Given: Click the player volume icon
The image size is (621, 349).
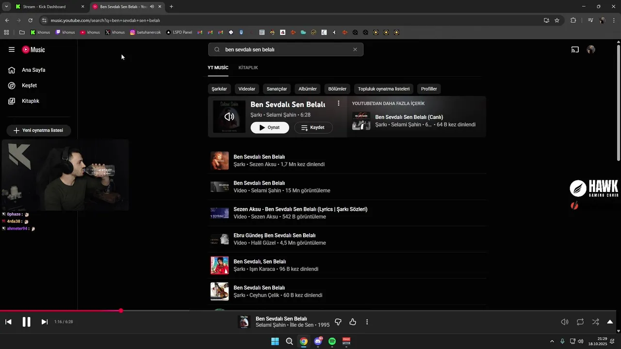Looking at the screenshot, I should coord(565,322).
